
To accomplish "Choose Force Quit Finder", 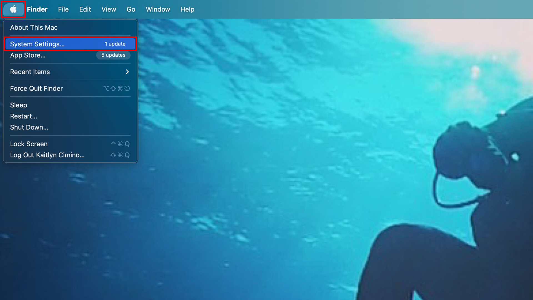I will click(36, 89).
